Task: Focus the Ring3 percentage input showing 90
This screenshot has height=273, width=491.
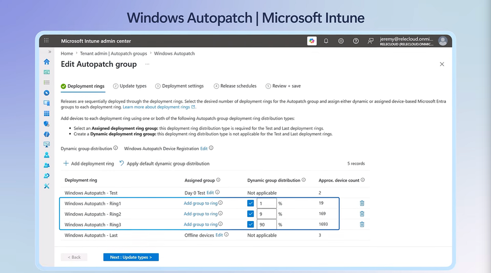Action: tap(266, 224)
